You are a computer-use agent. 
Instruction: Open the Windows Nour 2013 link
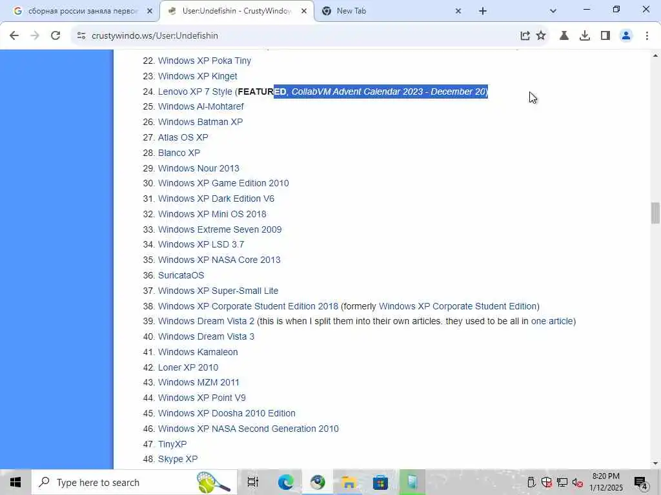tap(199, 168)
